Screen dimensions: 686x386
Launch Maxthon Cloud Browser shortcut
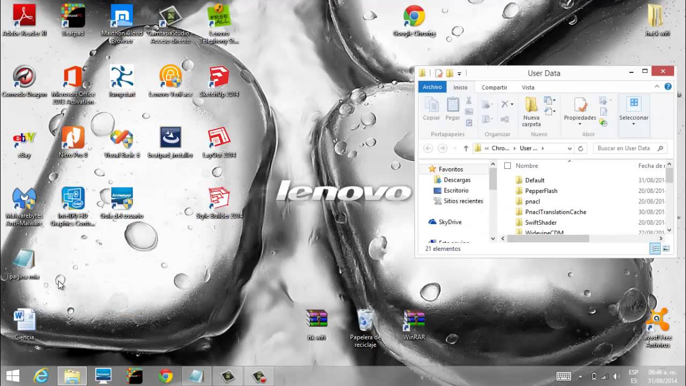click(122, 24)
